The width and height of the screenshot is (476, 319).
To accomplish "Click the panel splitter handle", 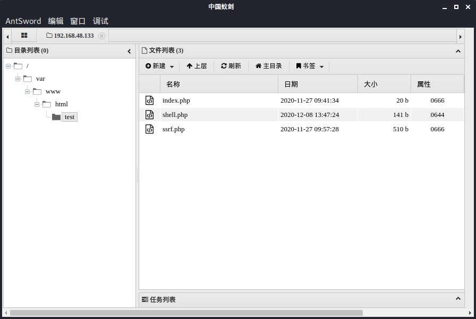I will [x=137, y=175].
